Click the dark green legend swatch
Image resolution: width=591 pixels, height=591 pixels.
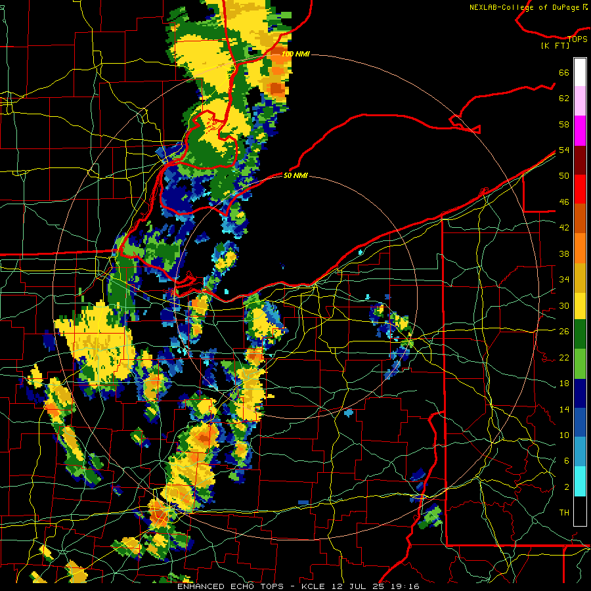(580, 334)
